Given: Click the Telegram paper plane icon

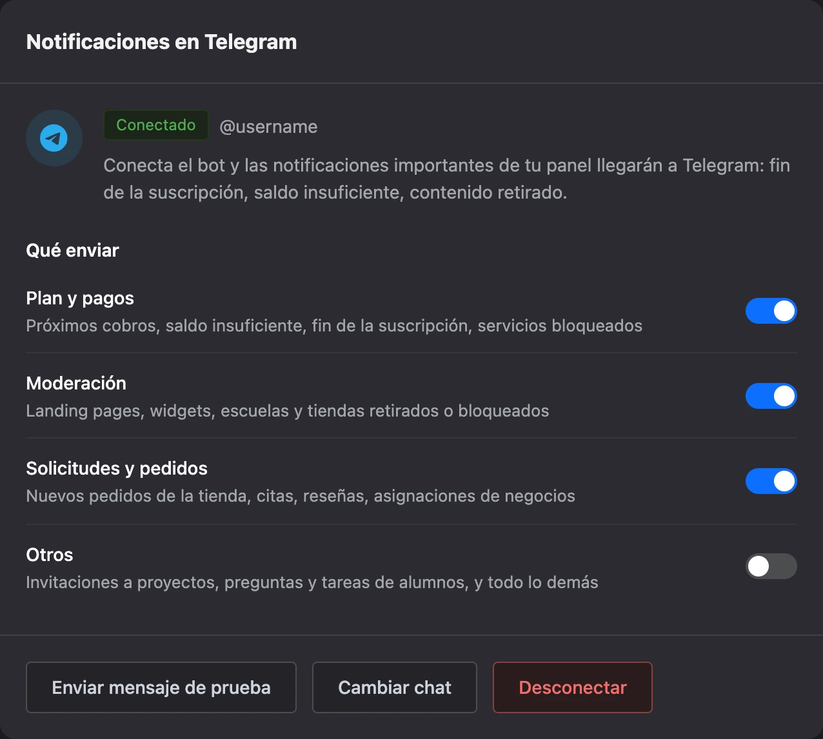Looking at the screenshot, I should click(x=54, y=138).
